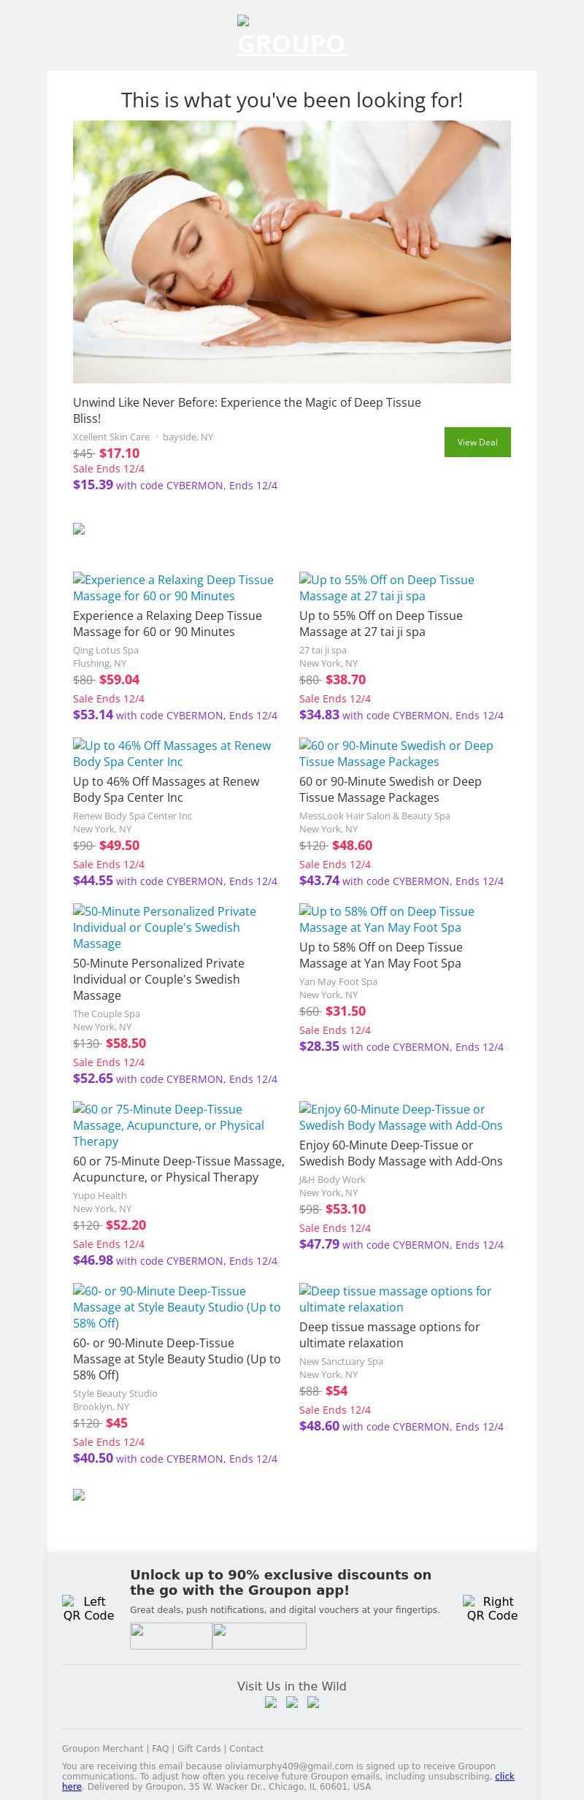Click the left app store download badge
The image size is (584, 1800).
171,1636
